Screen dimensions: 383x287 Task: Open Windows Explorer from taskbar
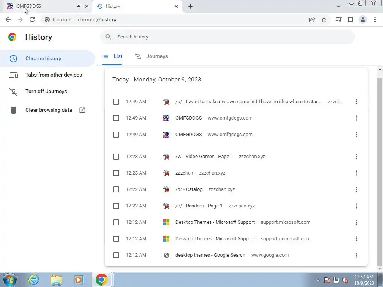tap(56, 280)
